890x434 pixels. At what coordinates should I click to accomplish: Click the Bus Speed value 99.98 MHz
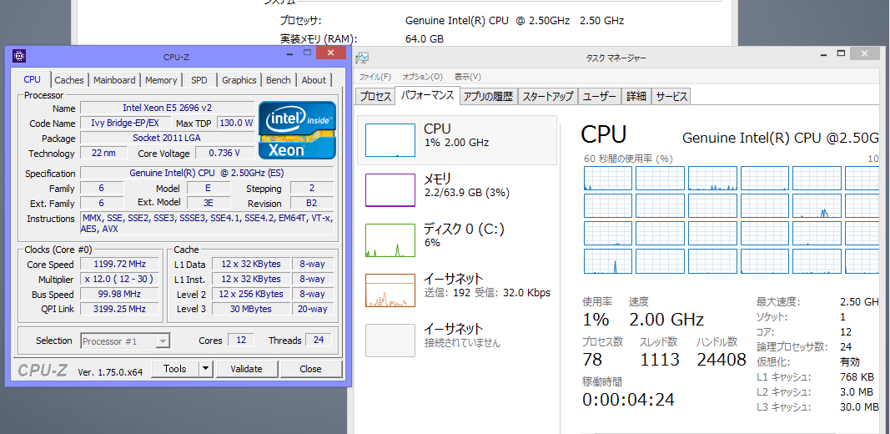pyautogui.click(x=120, y=295)
